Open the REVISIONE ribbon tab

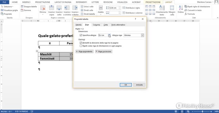point(108,2)
